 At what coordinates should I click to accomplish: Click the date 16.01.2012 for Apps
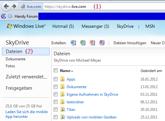[x=149, y=79]
